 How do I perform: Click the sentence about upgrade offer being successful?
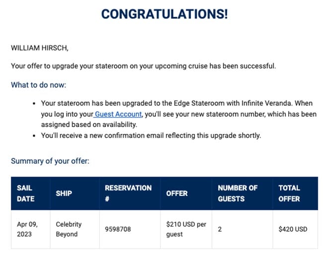[x=144, y=66]
